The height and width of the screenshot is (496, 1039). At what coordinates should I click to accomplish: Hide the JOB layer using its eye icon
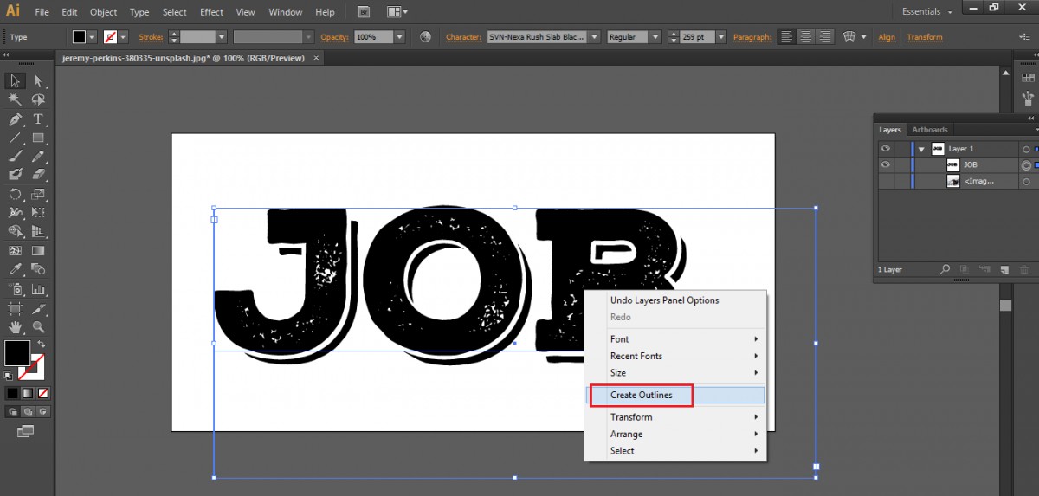click(x=885, y=164)
